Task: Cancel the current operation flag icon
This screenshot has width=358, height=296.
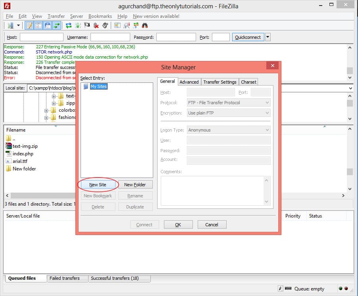Action: coord(87,25)
